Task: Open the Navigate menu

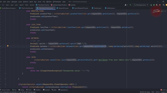Action: [x=14, y=2]
